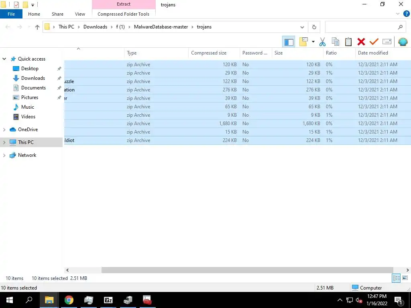
Task: Click the scroll left arrow of file list
Action: point(67,270)
